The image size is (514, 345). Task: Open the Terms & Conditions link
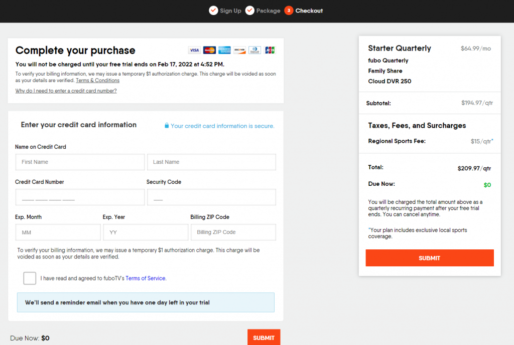click(98, 81)
